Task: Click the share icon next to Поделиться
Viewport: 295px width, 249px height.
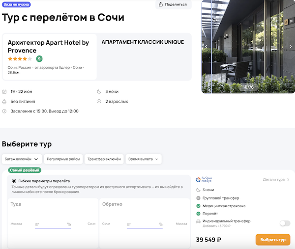Action: 162,4
